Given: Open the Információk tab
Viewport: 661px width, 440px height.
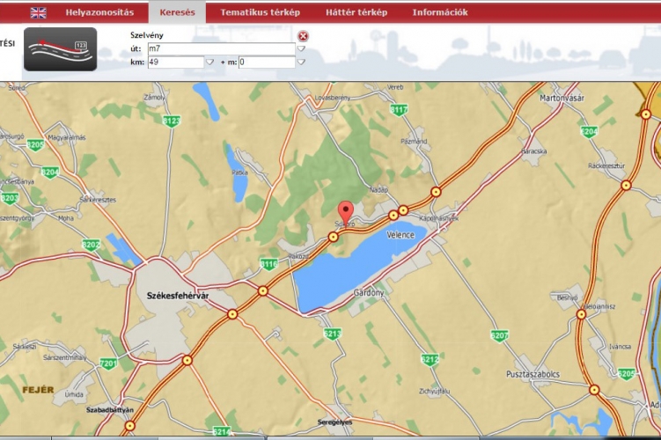Looking at the screenshot, I should 440,12.
